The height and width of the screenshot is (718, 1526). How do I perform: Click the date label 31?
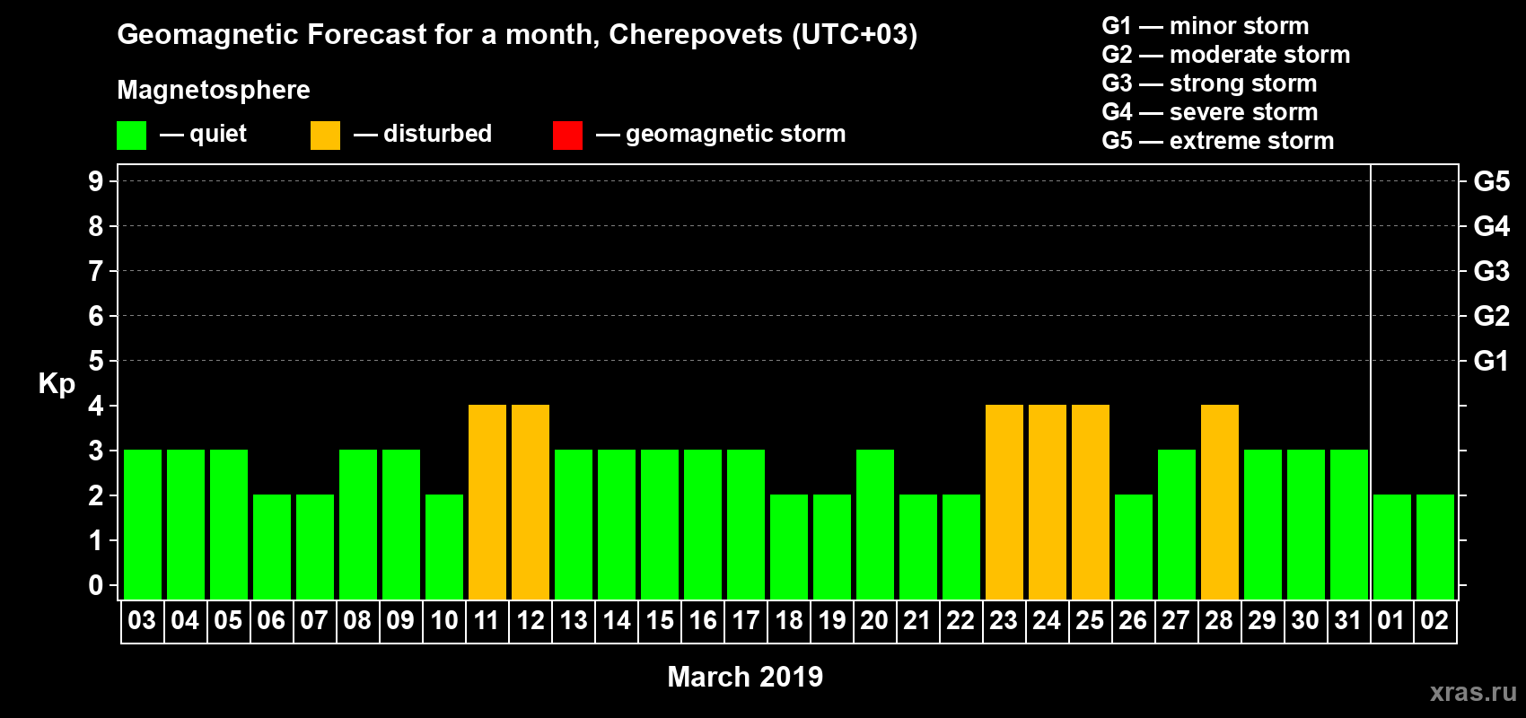click(1348, 621)
